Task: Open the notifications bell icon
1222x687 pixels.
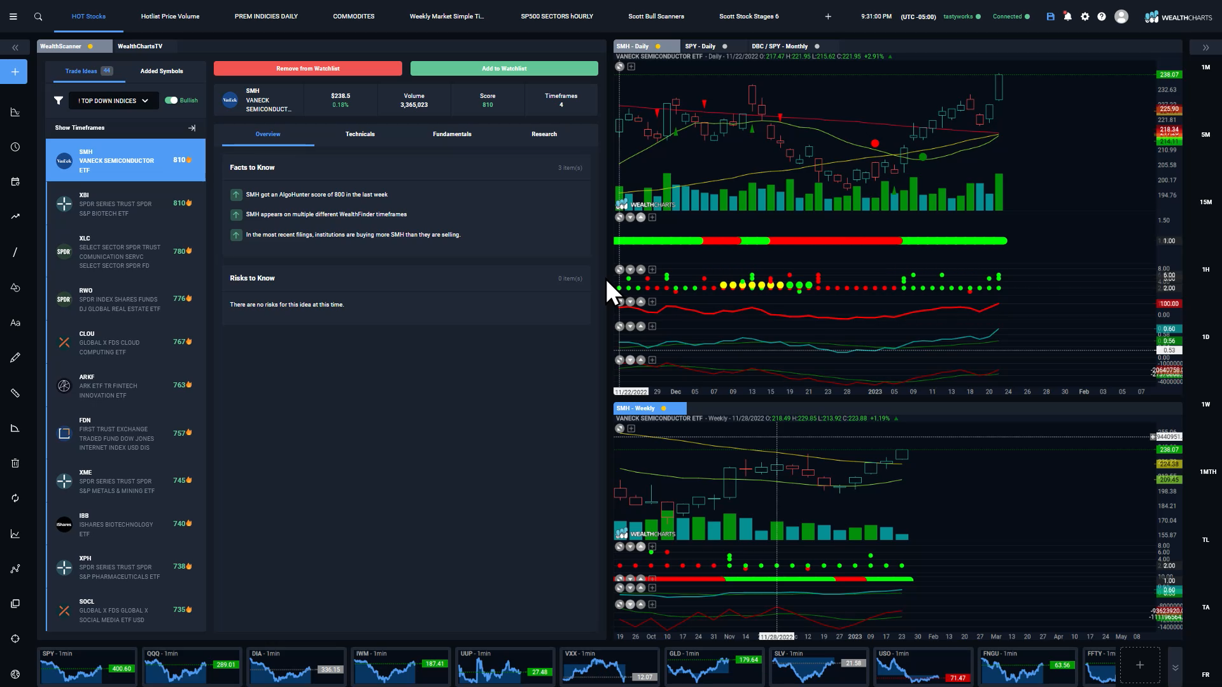Action: click(x=1068, y=17)
